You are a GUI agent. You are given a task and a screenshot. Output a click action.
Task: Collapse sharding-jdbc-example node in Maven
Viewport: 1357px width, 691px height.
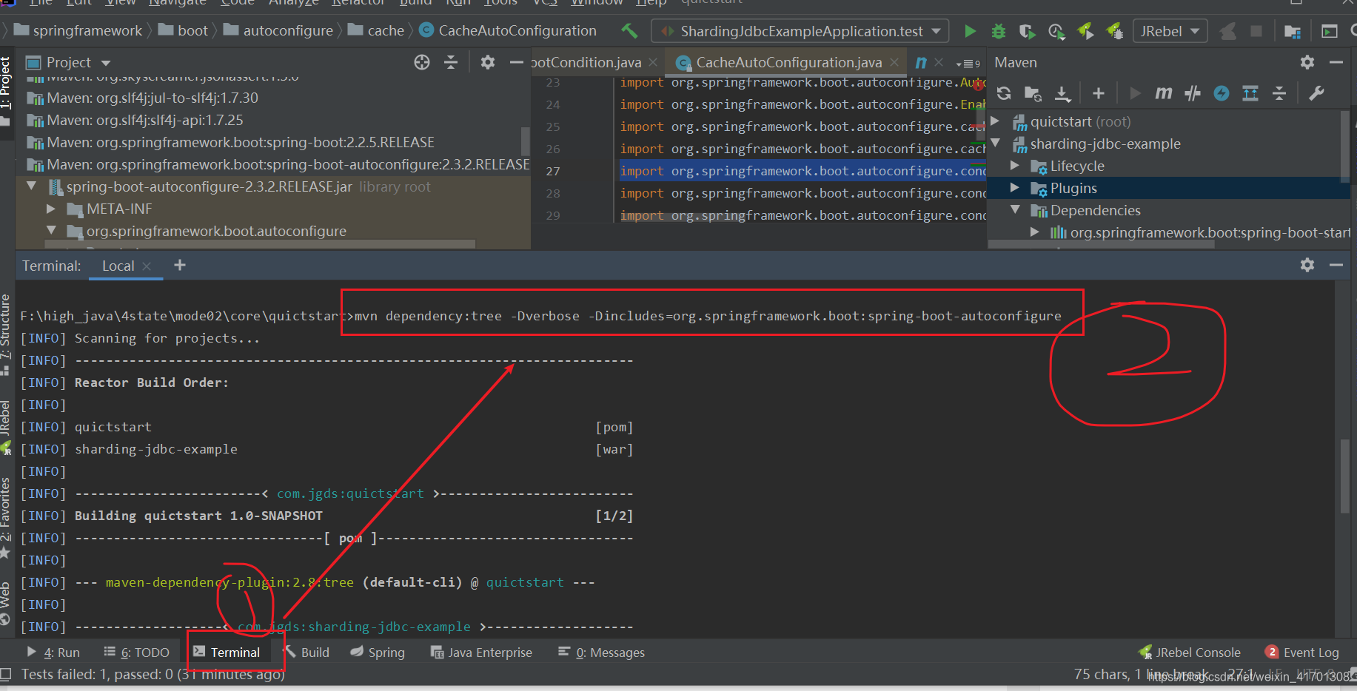click(996, 143)
